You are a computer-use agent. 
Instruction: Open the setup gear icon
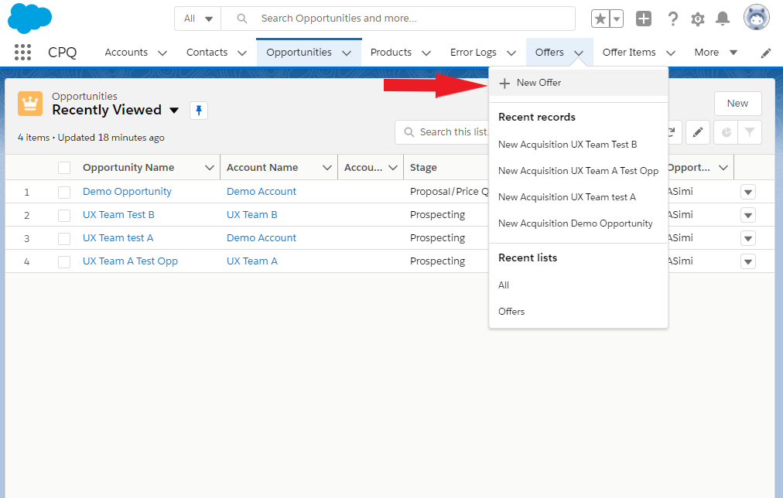(x=698, y=19)
